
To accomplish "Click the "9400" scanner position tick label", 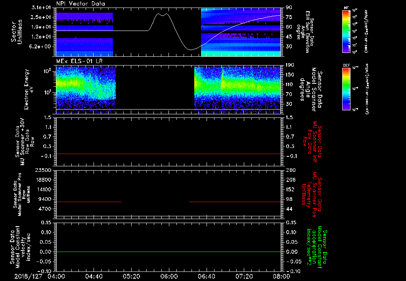I will click(x=45, y=199).
